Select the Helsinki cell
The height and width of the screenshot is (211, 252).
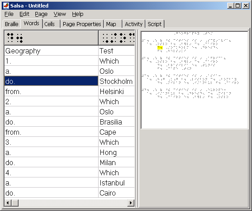tap(117, 91)
